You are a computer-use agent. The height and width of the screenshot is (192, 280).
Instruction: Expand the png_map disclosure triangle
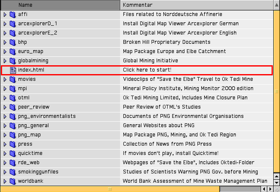5,135
